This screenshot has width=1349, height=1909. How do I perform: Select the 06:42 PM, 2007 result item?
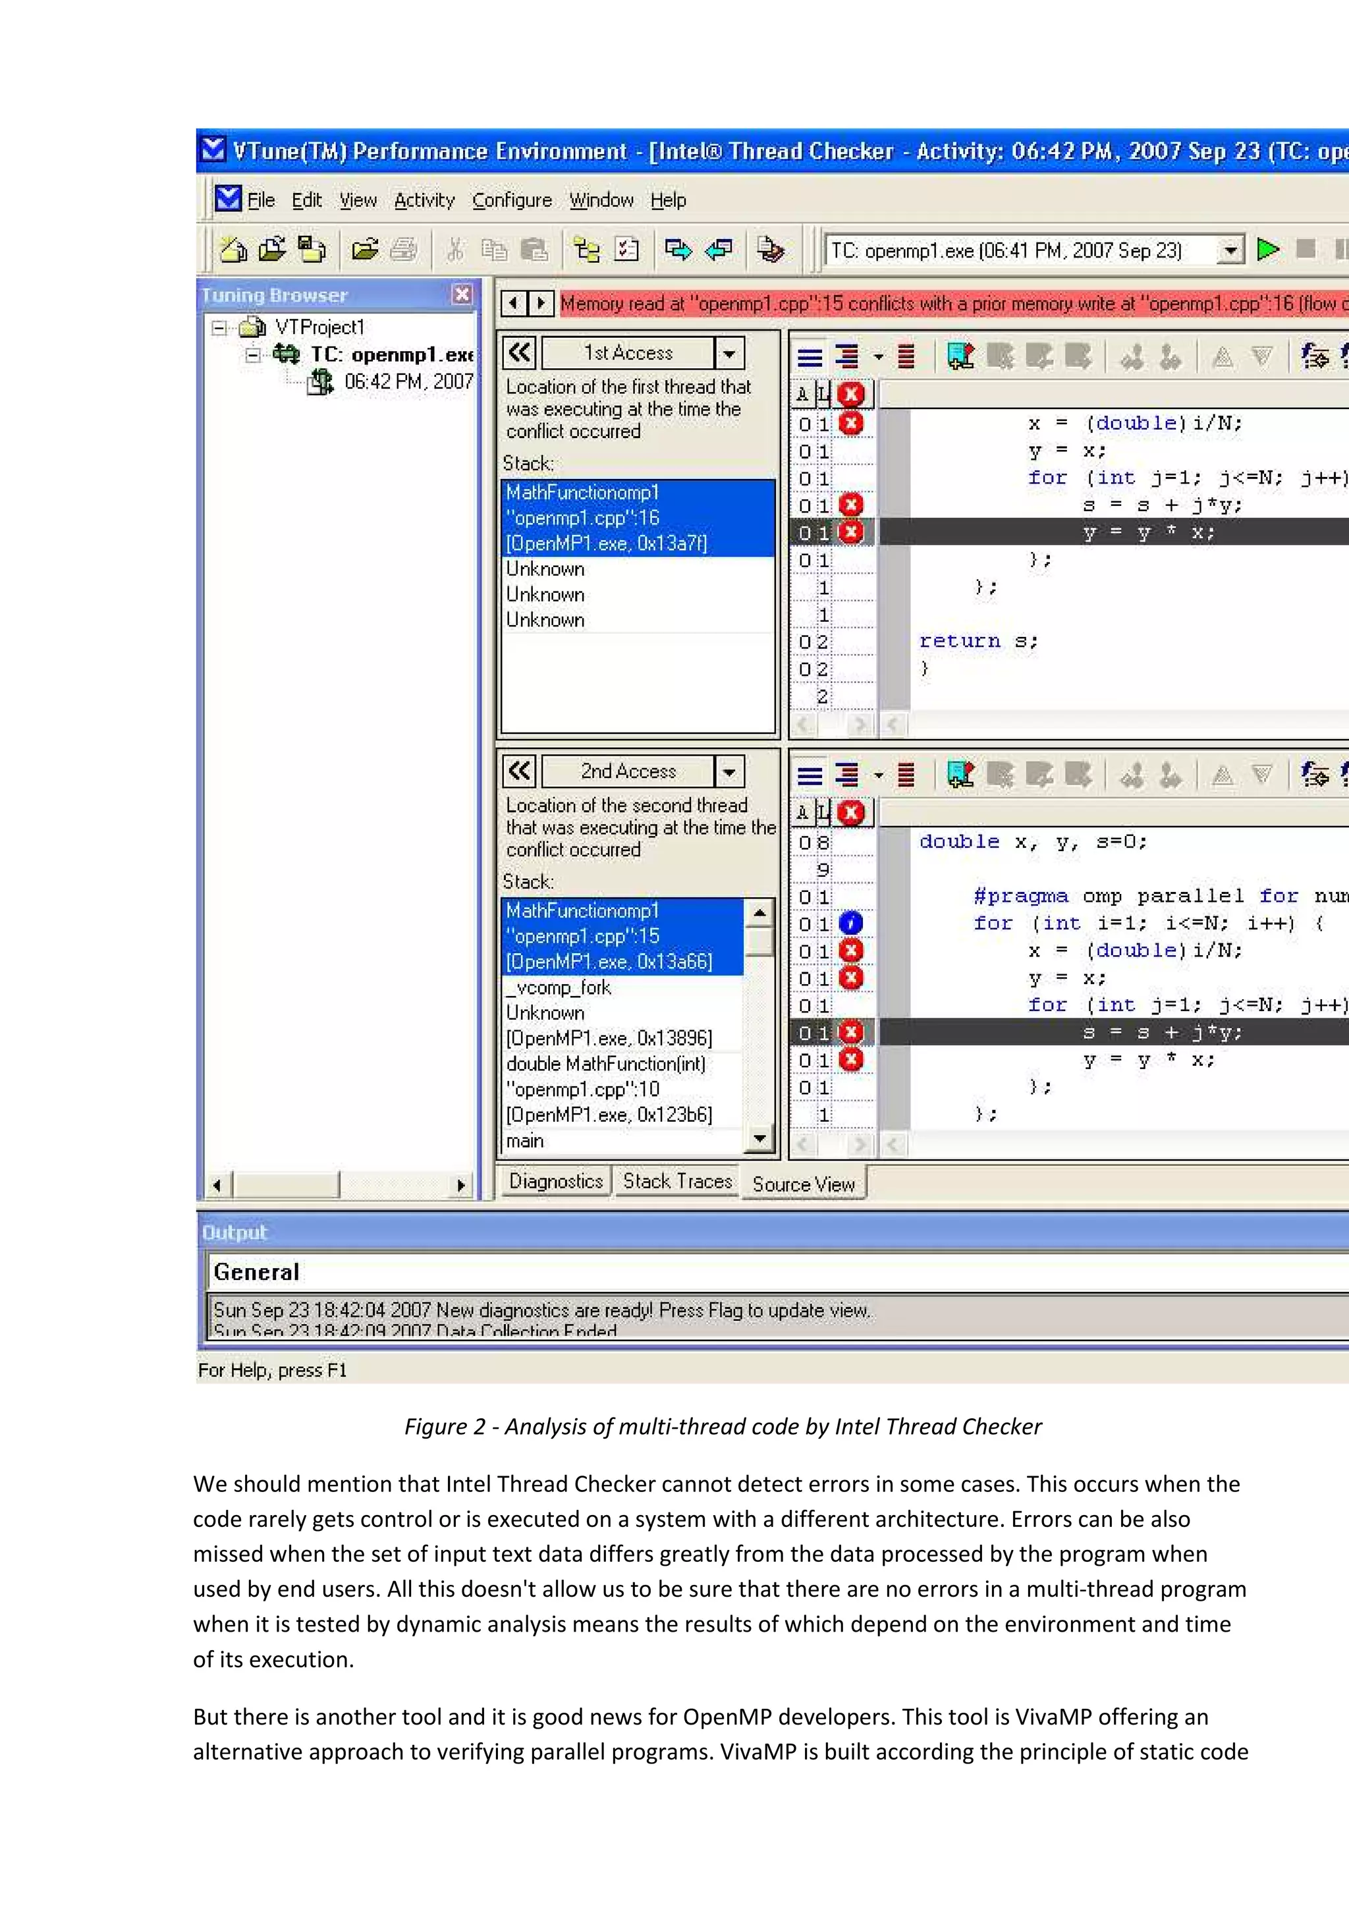point(408,381)
